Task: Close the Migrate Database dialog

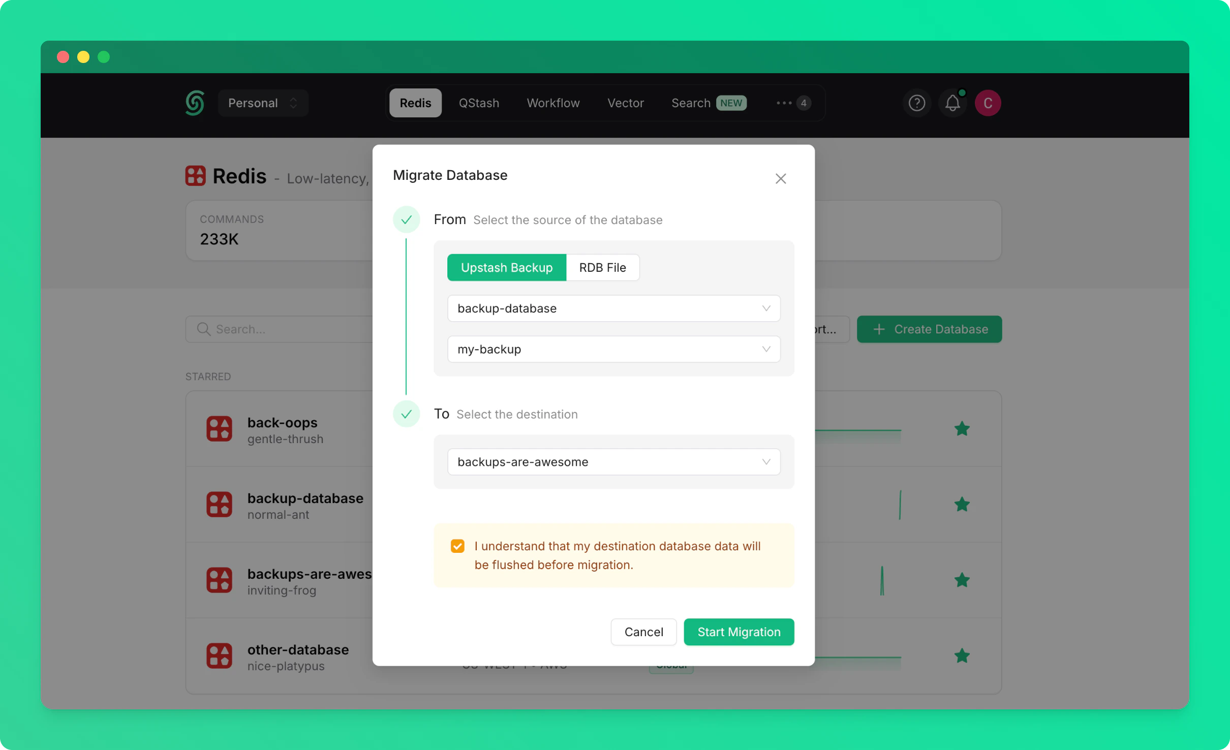Action: (x=781, y=179)
